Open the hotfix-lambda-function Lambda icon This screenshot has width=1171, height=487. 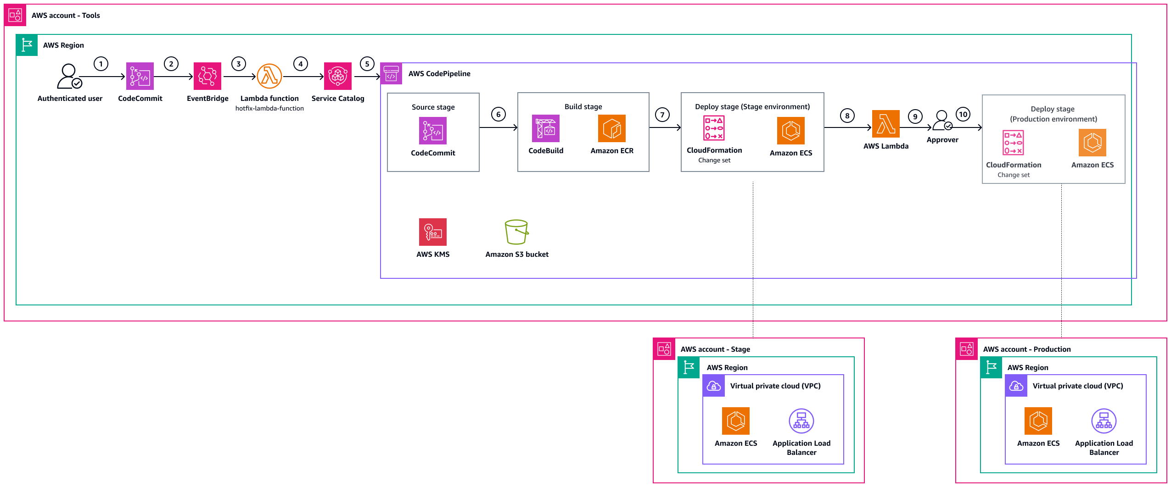(269, 77)
